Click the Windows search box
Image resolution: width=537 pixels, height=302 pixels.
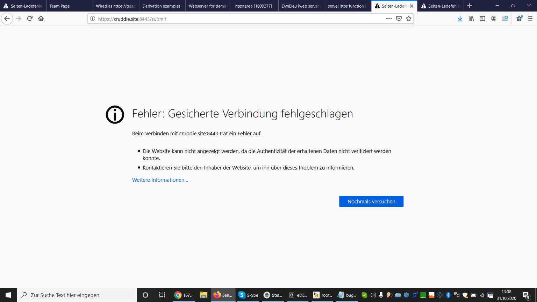click(x=77, y=295)
